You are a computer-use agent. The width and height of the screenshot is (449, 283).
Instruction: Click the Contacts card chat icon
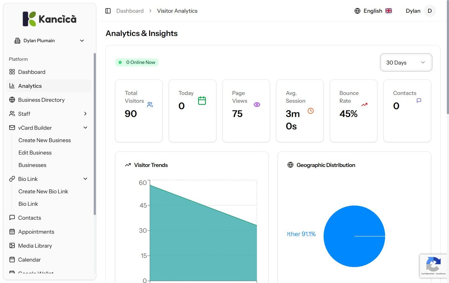[419, 101]
